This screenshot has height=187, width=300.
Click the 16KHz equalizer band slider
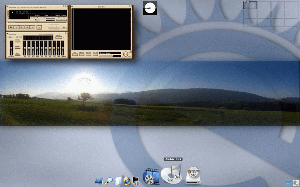tap(62, 48)
